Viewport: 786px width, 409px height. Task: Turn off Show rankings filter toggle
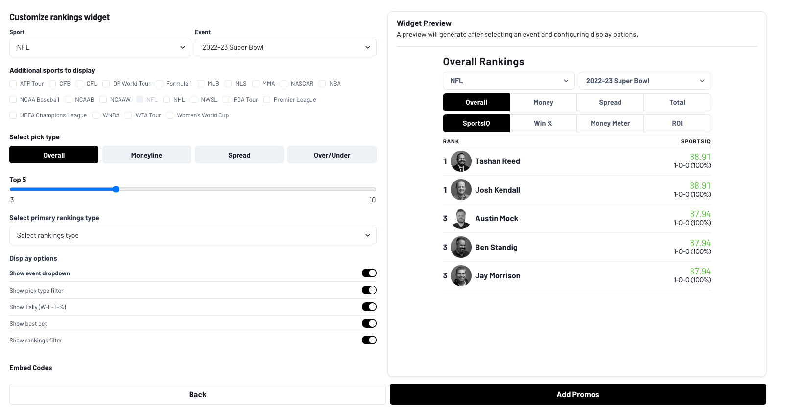369,340
